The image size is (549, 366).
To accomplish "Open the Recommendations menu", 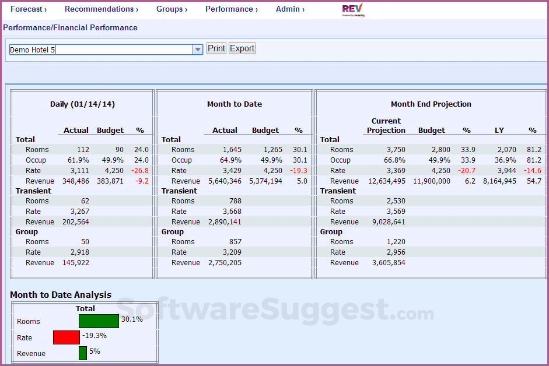I will click(x=101, y=9).
